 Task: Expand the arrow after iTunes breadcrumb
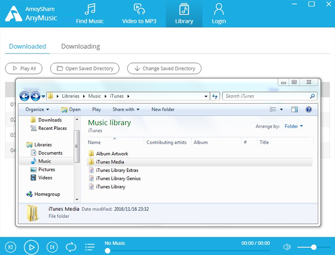coord(128,96)
